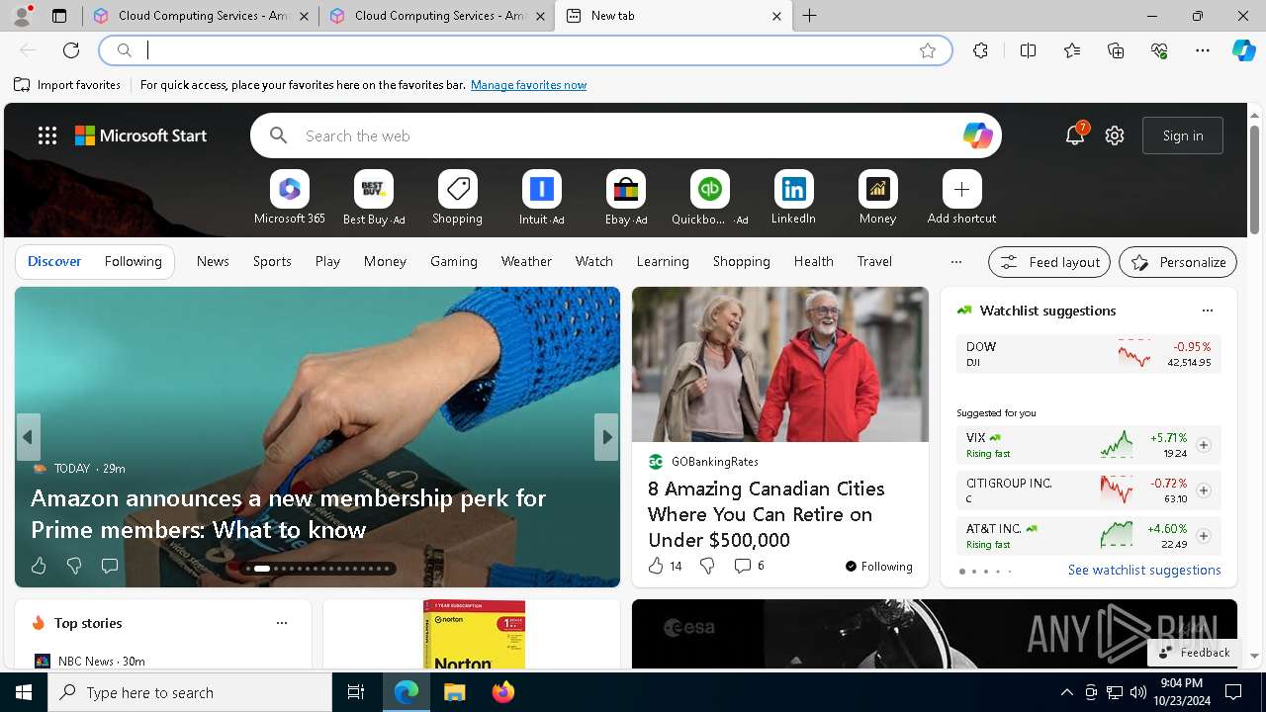Go to the previous carousel story
The height and width of the screenshot is (712, 1266).
pyautogui.click(x=28, y=437)
